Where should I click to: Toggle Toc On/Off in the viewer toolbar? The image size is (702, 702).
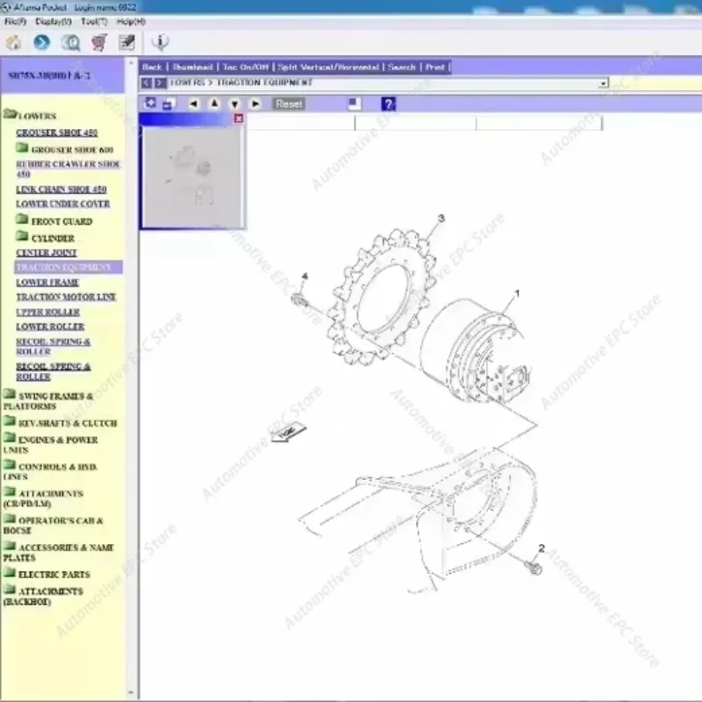click(247, 67)
